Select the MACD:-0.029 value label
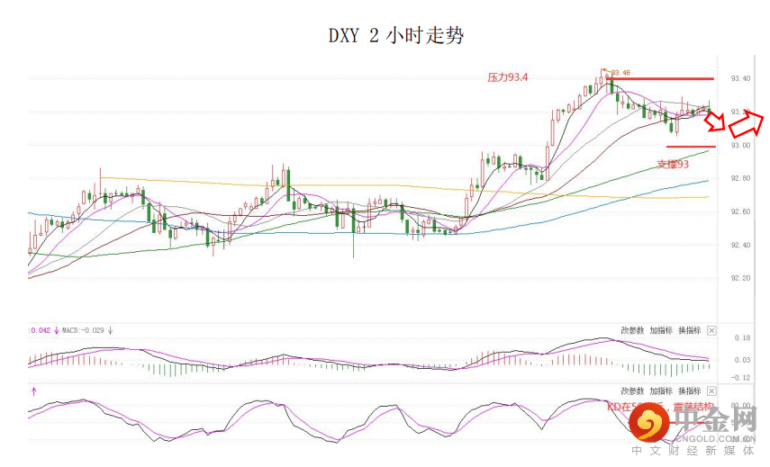 (x=83, y=330)
